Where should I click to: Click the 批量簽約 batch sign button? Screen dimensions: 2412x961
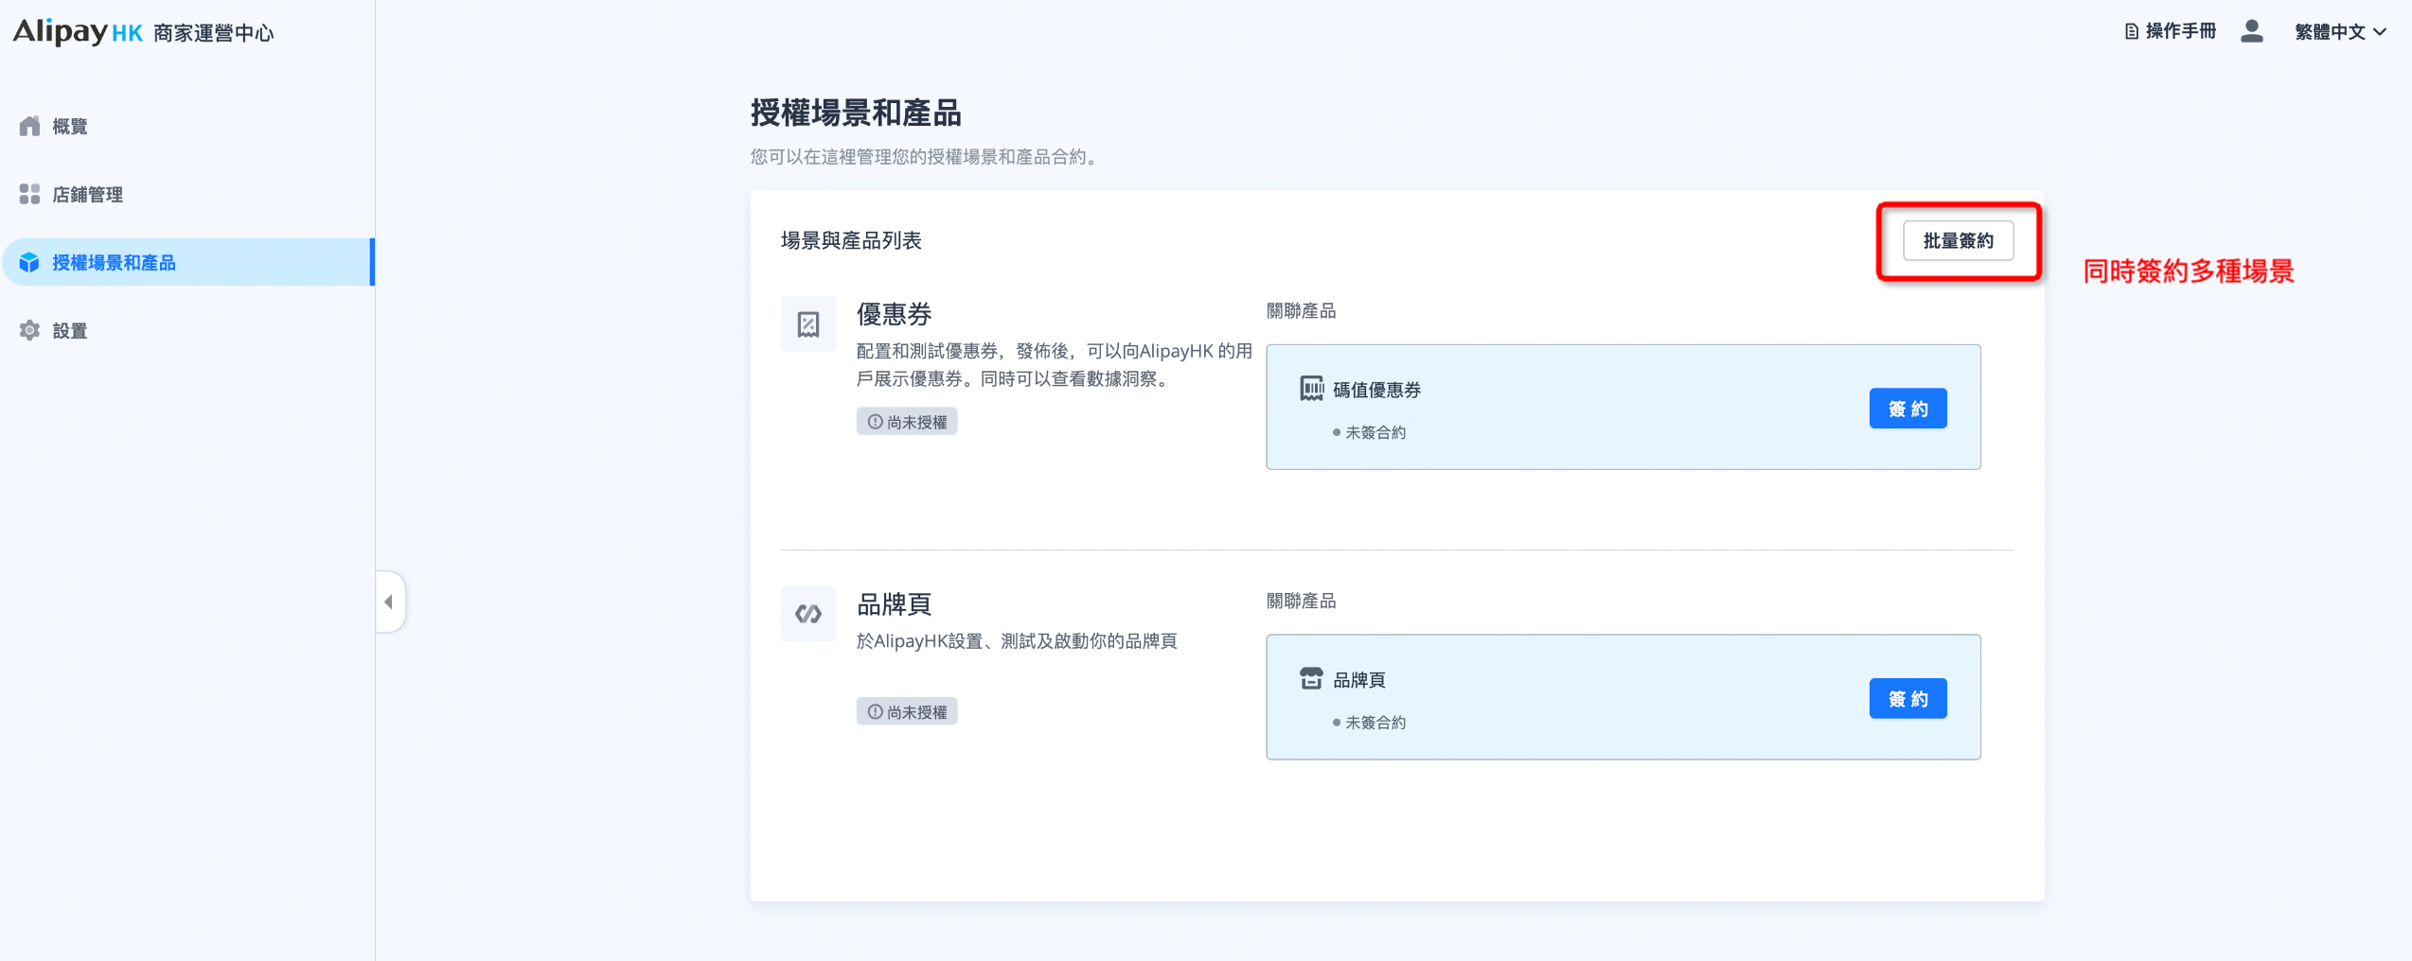click(1958, 240)
